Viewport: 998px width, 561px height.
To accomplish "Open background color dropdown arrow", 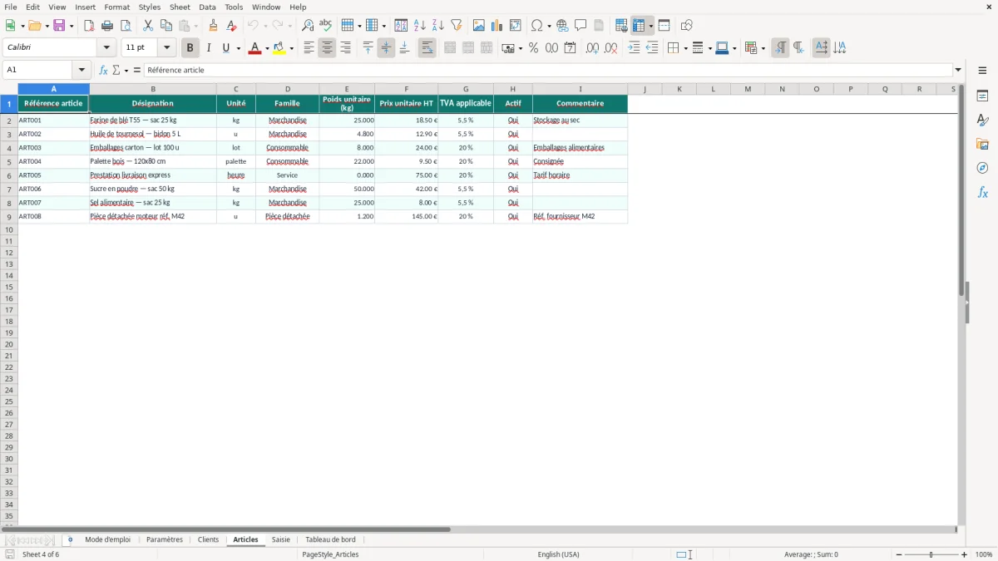I will pyautogui.click(x=291, y=48).
